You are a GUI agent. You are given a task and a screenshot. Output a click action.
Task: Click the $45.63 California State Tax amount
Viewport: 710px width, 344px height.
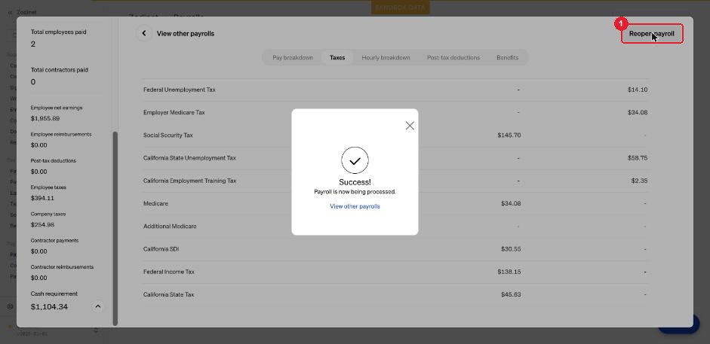coord(511,294)
